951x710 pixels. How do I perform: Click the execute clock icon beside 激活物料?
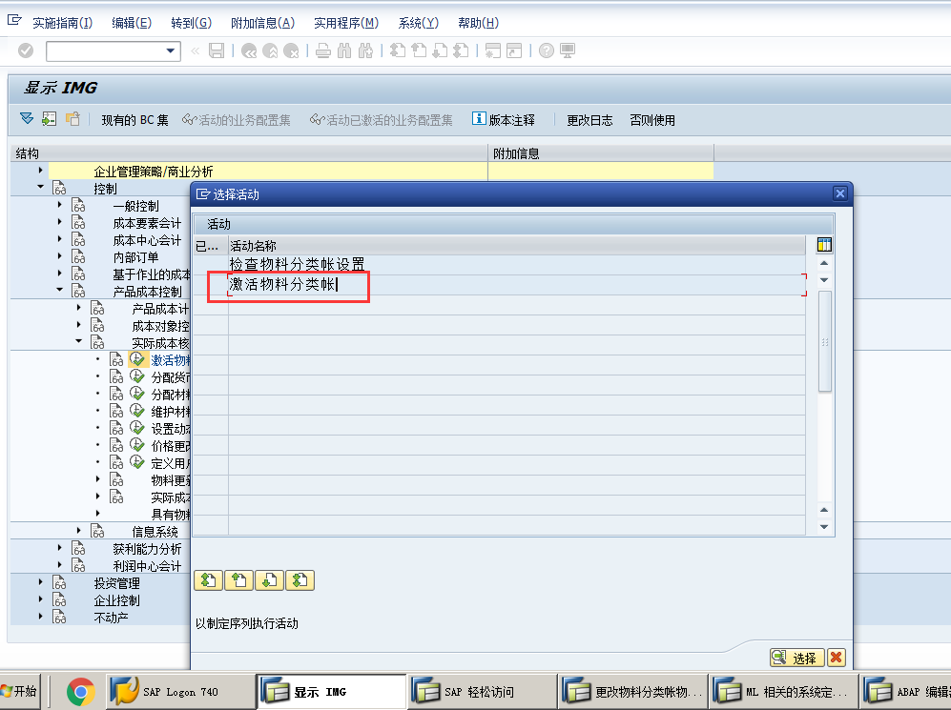[x=136, y=358]
